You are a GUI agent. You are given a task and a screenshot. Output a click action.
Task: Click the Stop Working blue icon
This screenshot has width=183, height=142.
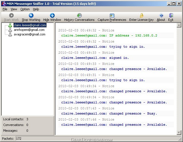click(31, 15)
